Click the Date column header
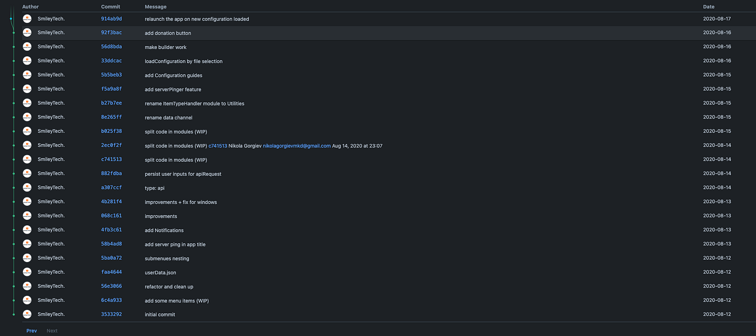 [x=709, y=6]
